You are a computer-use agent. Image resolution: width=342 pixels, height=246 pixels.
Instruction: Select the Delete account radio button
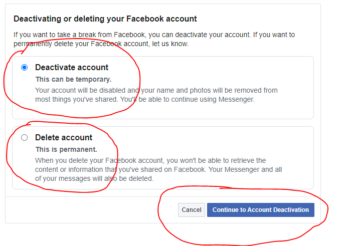24,137
